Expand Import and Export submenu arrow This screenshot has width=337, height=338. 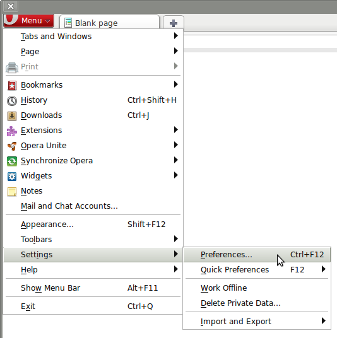coord(323,321)
